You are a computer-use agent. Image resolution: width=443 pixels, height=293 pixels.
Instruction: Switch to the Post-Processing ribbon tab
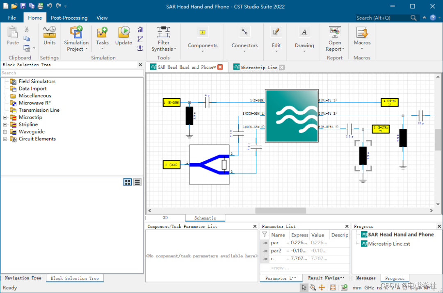(x=69, y=18)
